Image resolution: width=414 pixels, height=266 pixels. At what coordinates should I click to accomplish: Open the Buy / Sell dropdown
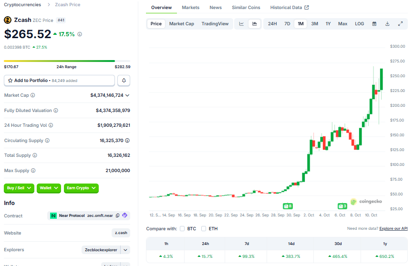click(19, 188)
